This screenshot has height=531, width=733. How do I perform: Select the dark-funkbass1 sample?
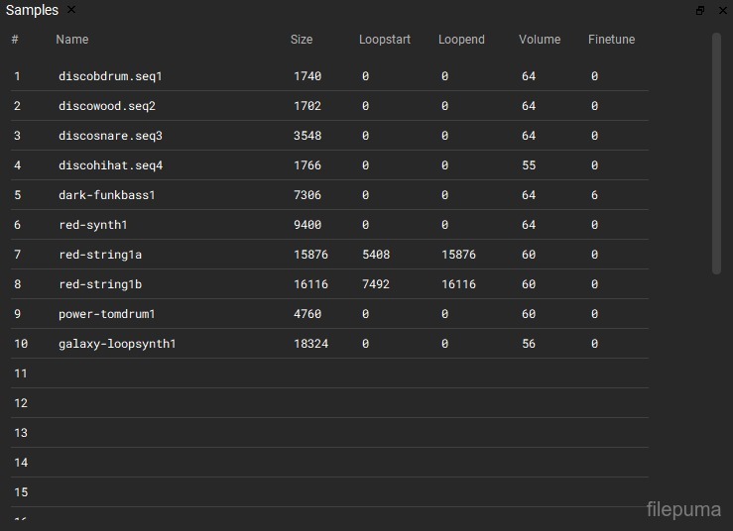coord(107,195)
